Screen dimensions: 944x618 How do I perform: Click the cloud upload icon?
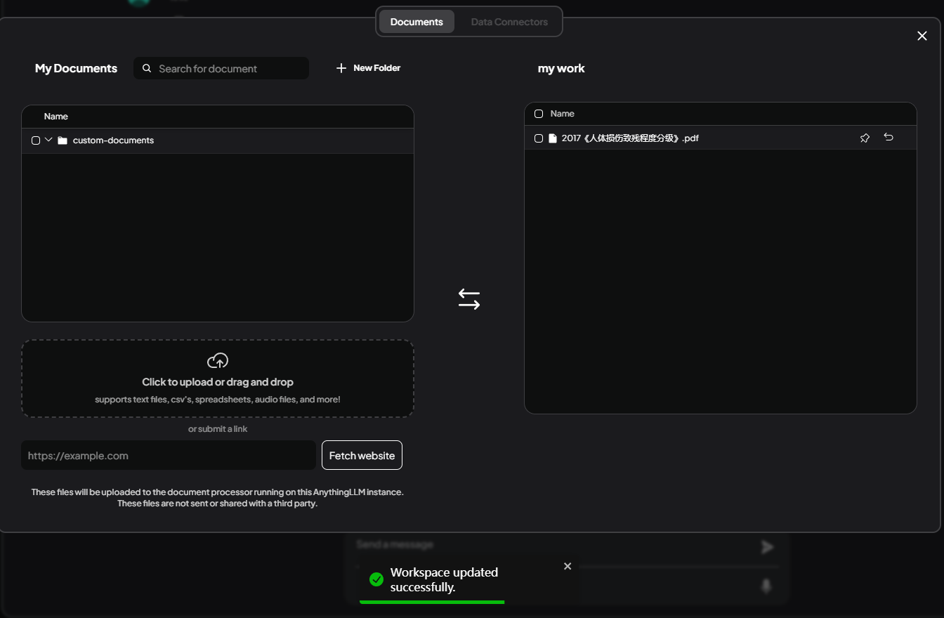click(x=218, y=361)
